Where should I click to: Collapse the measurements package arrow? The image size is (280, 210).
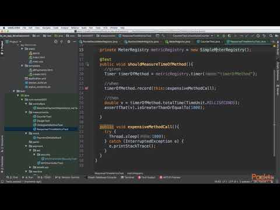tap(26, 112)
